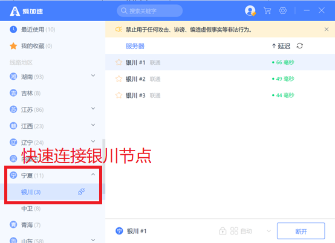Image resolution: width=335 pixels, height=243 pixels.
Task: Click the link icon beside 银川 (3)
Action: 82,192
